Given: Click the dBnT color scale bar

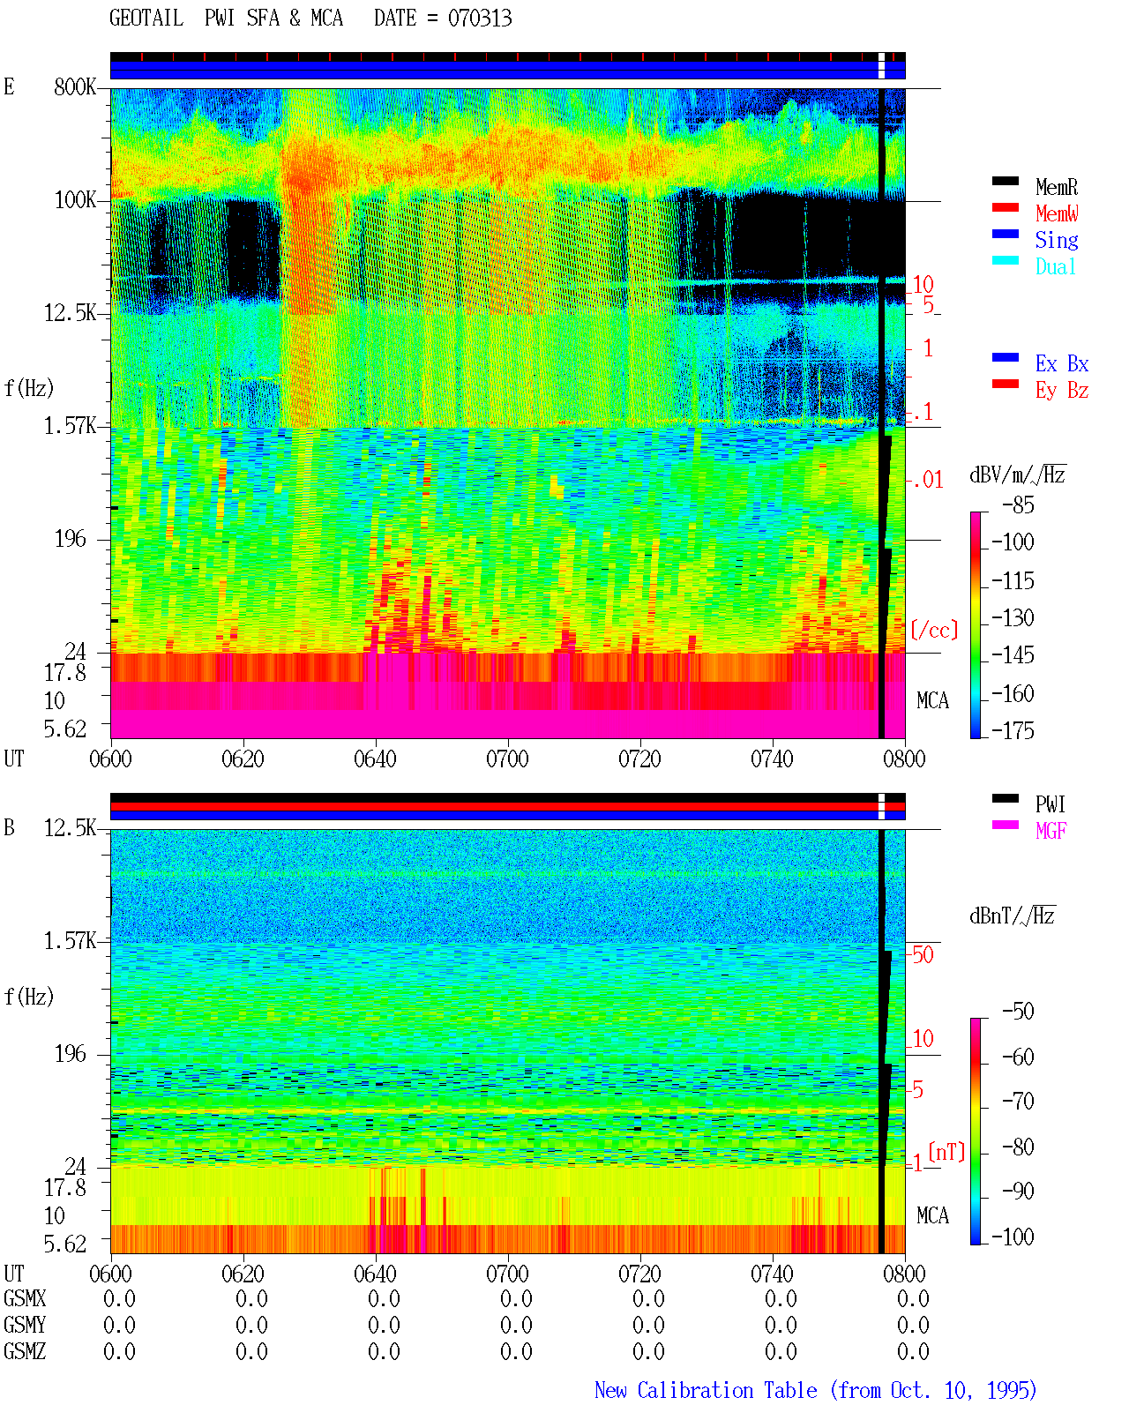Looking at the screenshot, I should click(975, 1132).
